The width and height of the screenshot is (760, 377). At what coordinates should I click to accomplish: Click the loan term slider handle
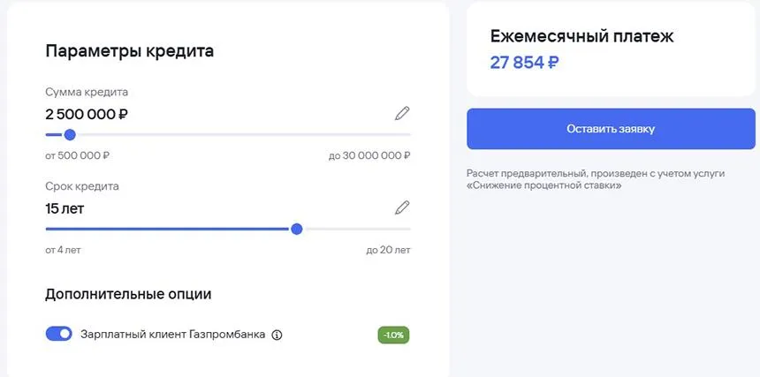coord(297,229)
